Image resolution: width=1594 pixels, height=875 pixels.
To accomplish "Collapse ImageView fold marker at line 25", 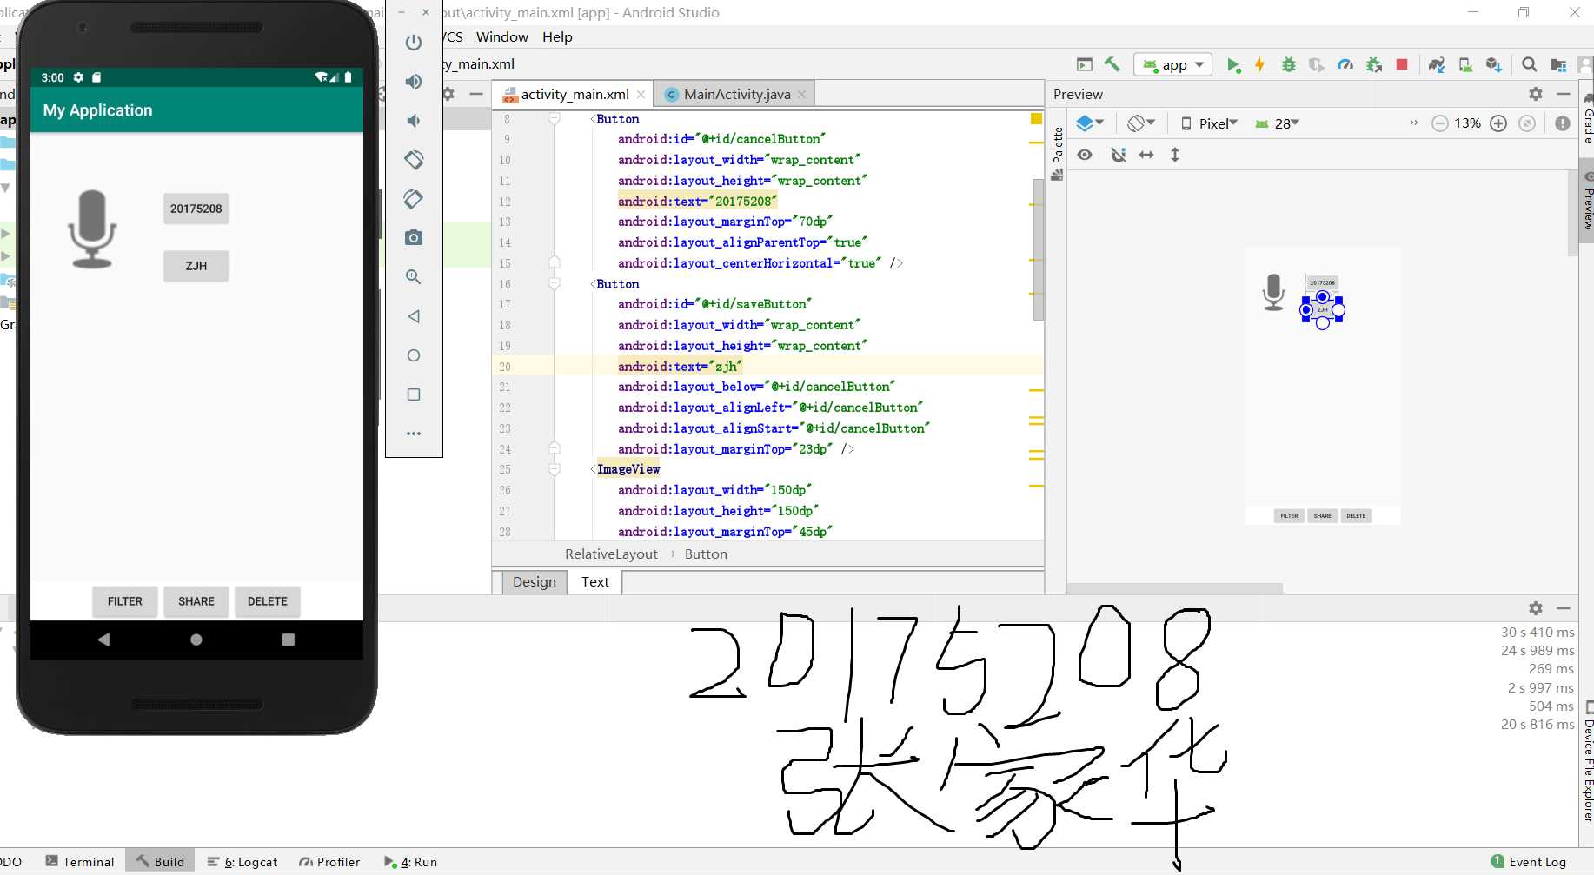I will pos(555,469).
